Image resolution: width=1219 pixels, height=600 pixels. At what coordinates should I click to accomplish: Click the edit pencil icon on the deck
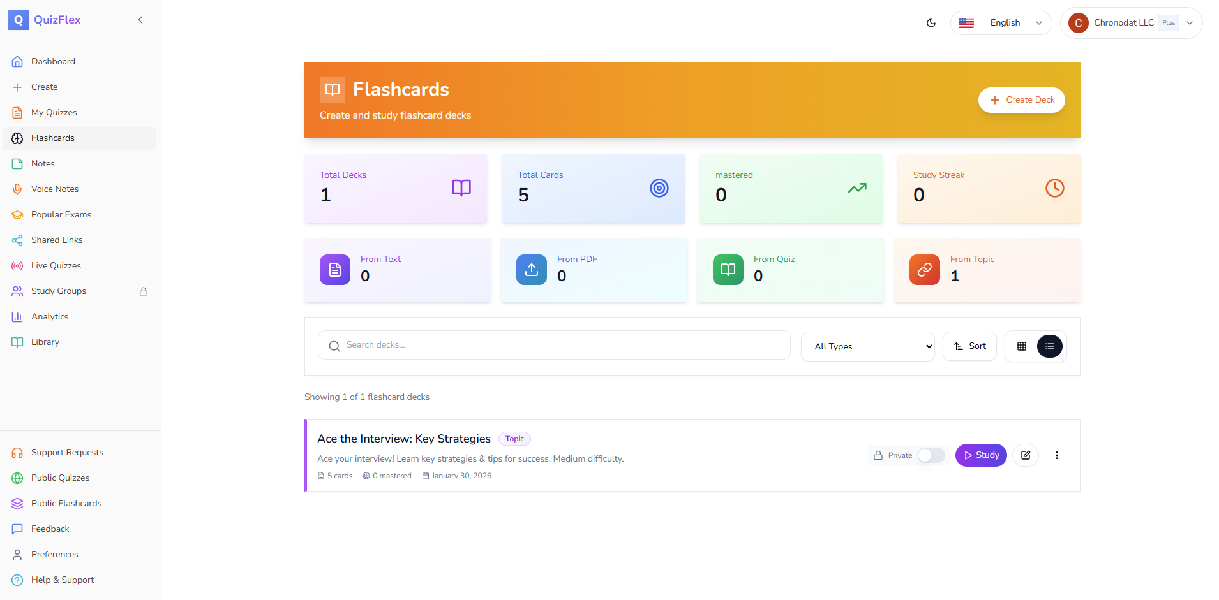1026,455
